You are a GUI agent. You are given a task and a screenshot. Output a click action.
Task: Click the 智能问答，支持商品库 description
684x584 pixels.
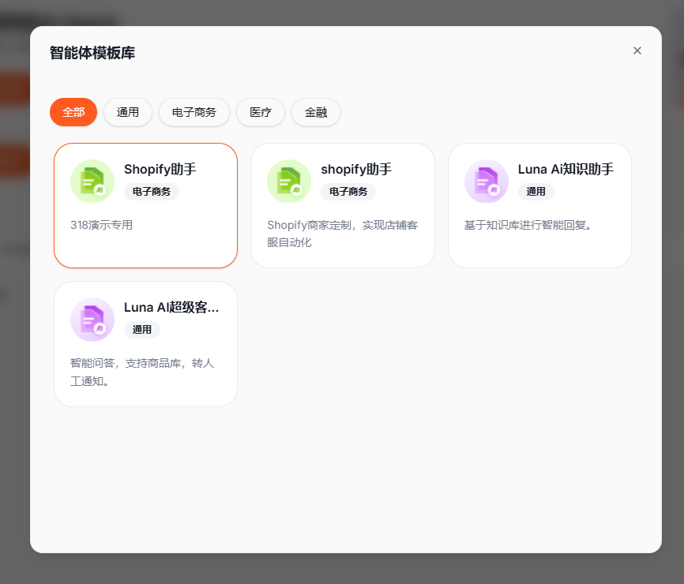142,372
